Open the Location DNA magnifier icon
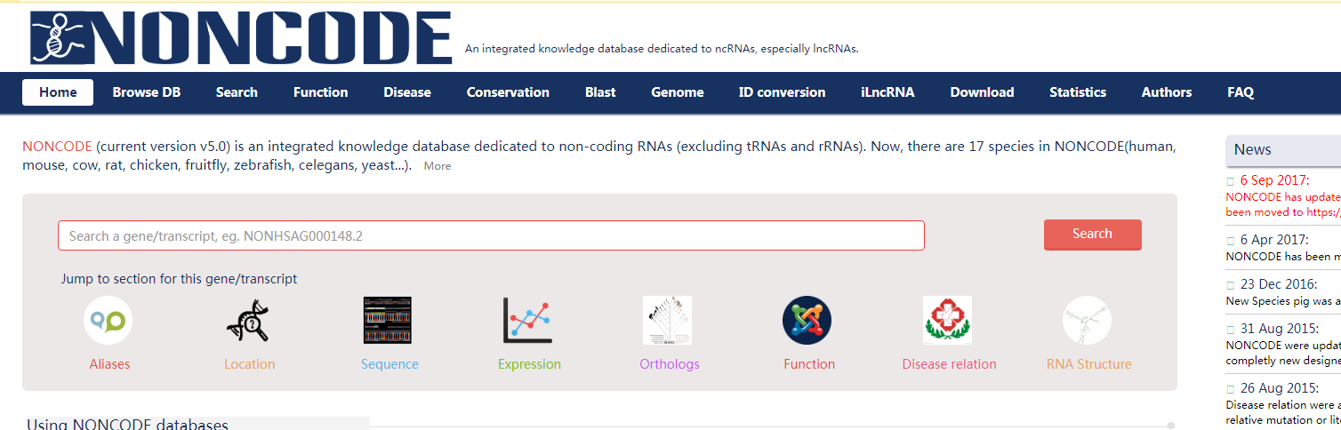The width and height of the screenshot is (1341, 430). [248, 321]
